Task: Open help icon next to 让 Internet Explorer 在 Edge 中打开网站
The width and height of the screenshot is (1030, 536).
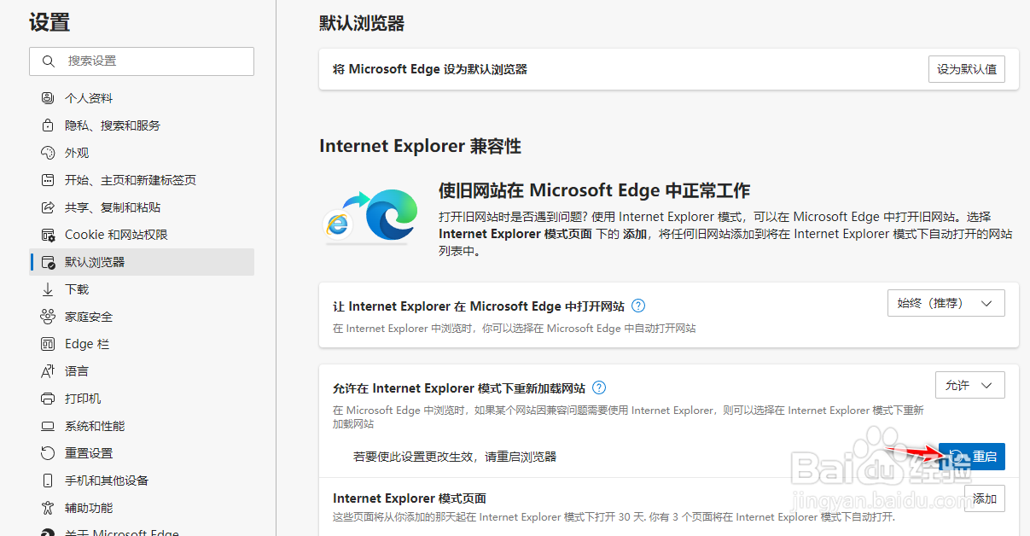Action: (637, 306)
